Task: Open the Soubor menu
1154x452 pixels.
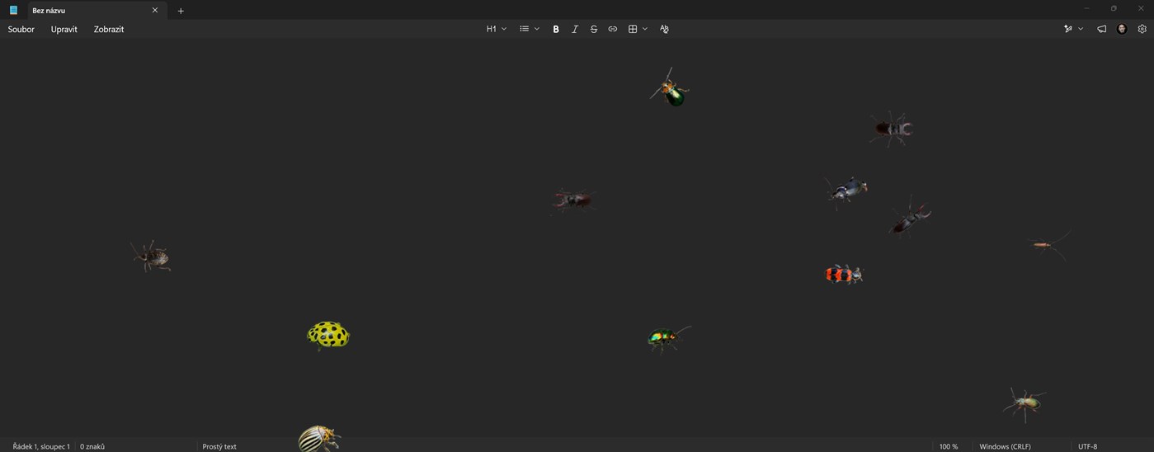Action: (21, 29)
